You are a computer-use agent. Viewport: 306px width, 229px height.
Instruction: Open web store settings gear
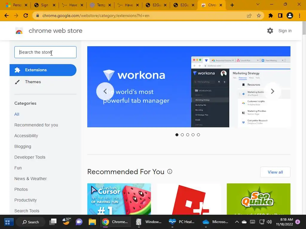click(x=270, y=31)
